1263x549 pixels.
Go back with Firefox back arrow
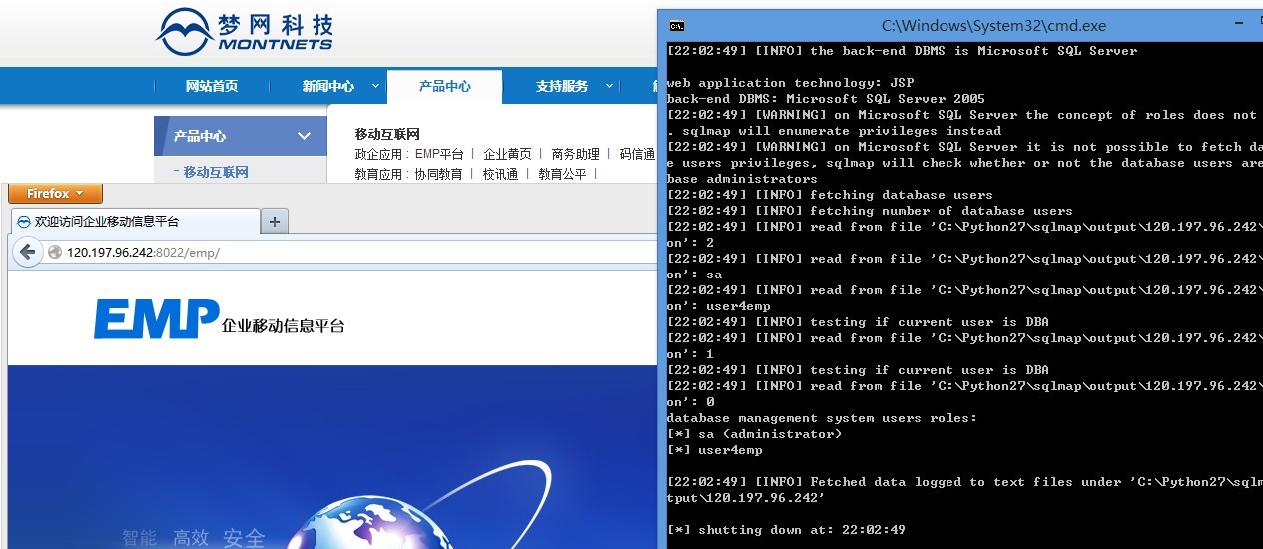click(x=28, y=253)
